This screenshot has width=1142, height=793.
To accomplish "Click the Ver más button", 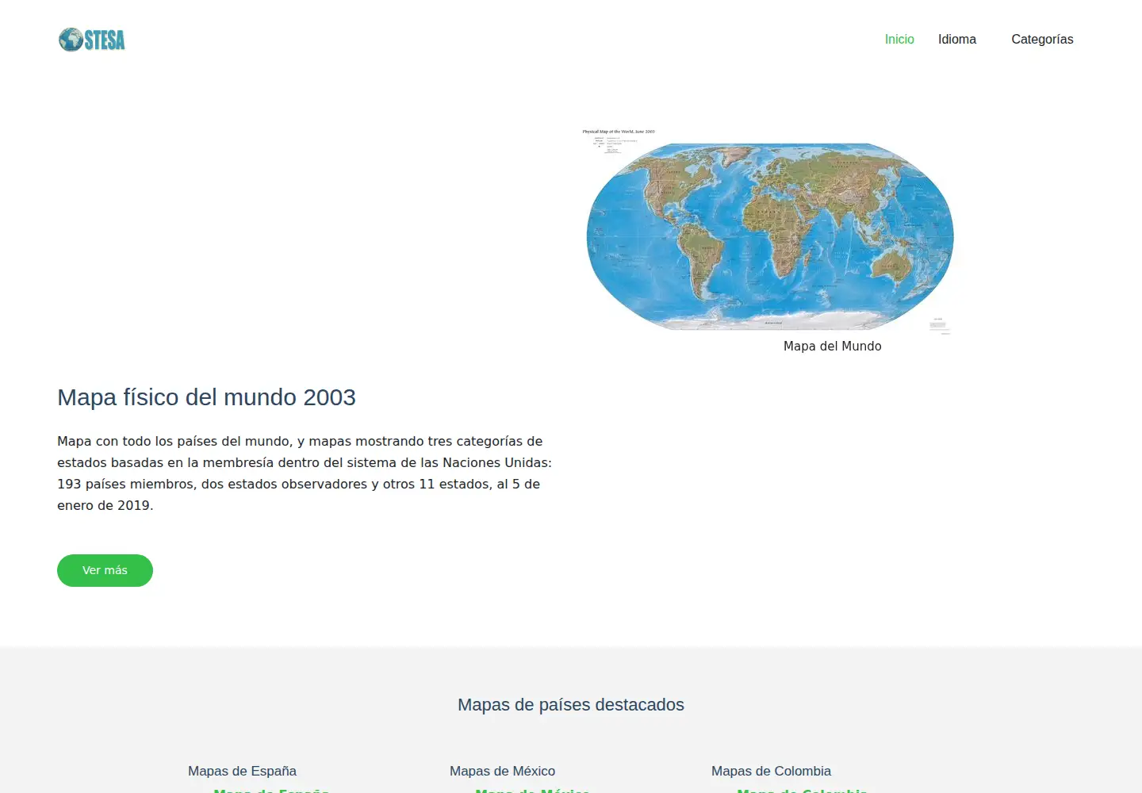I will pos(105,570).
